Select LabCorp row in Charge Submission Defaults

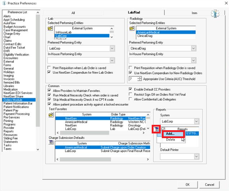point(103,151)
